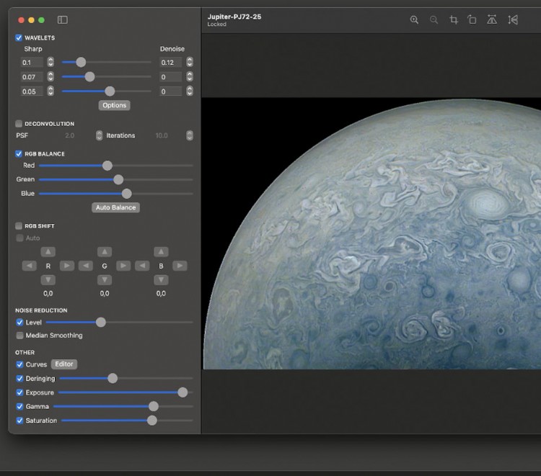Click stepper beside Denoise value 0.12
Viewport: 541px width, 476px height.
tap(189, 63)
